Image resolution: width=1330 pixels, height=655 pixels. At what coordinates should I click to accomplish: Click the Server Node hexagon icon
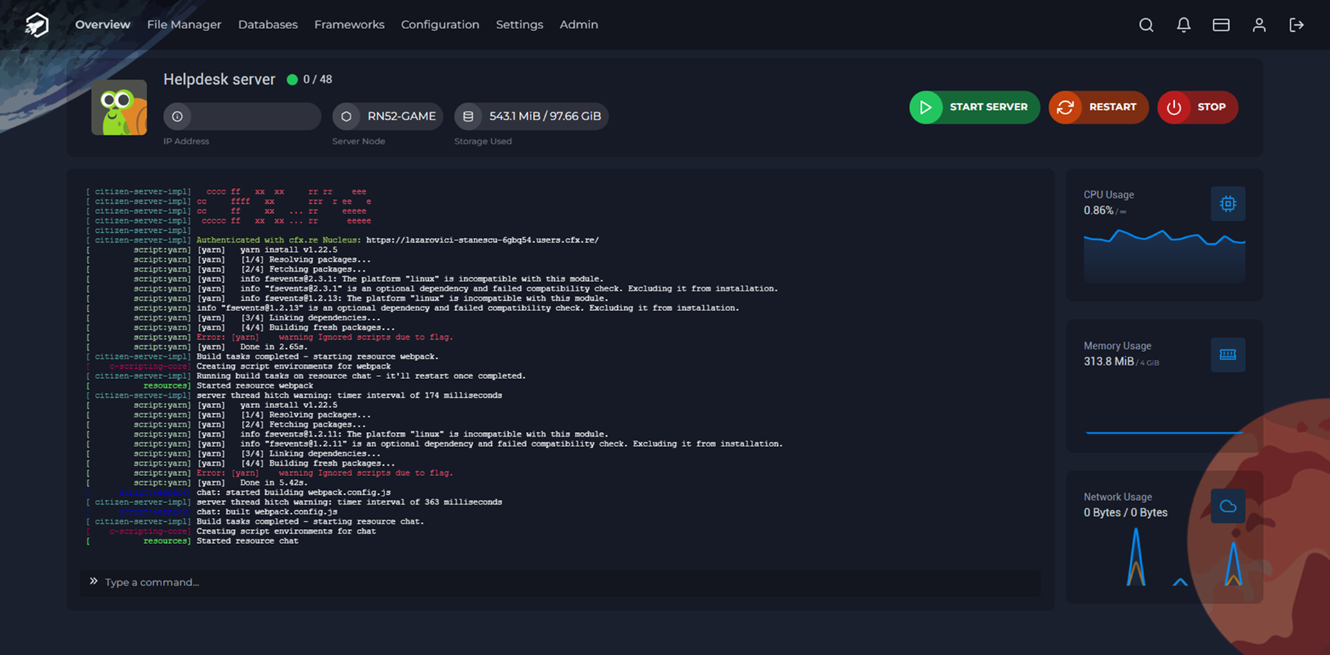click(x=346, y=116)
